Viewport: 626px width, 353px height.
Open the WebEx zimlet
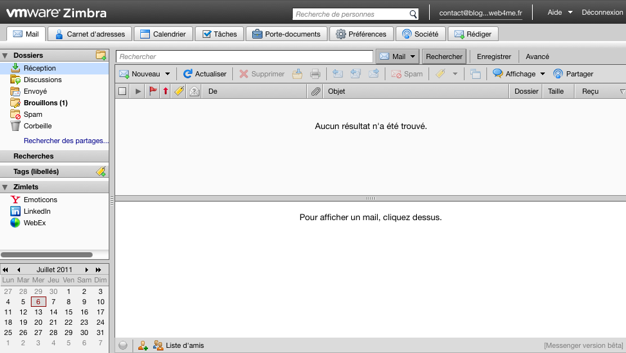coord(34,223)
